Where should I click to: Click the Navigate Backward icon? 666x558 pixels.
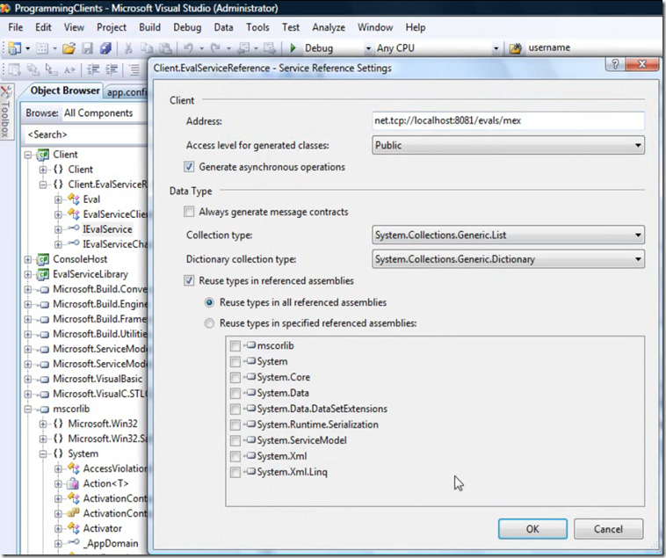(x=243, y=48)
